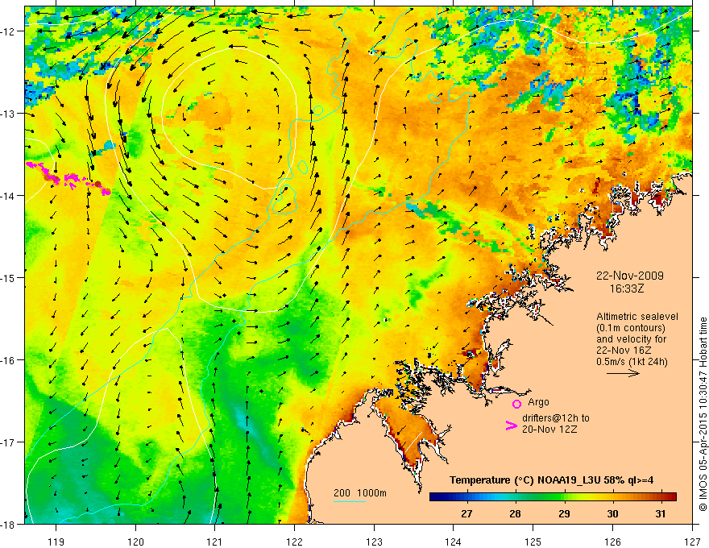Click the latitude axis label -16
This screenshot has height=548, width=709.
coord(9,360)
